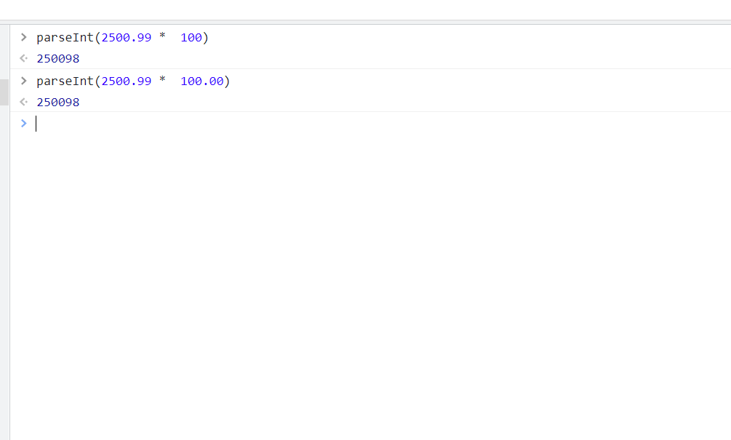Click the return arrow icon beside first 250098
731x440 pixels.
pos(24,58)
